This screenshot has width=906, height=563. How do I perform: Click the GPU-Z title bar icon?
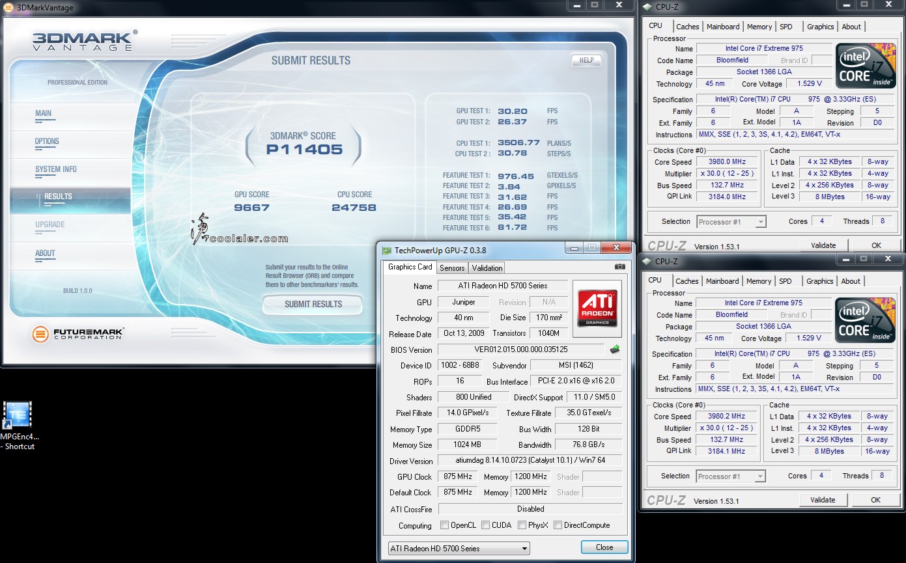point(387,250)
